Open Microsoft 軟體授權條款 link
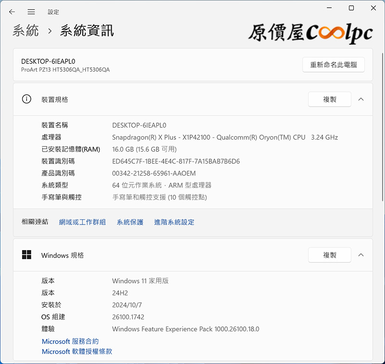This screenshot has height=364, width=385. click(77, 351)
